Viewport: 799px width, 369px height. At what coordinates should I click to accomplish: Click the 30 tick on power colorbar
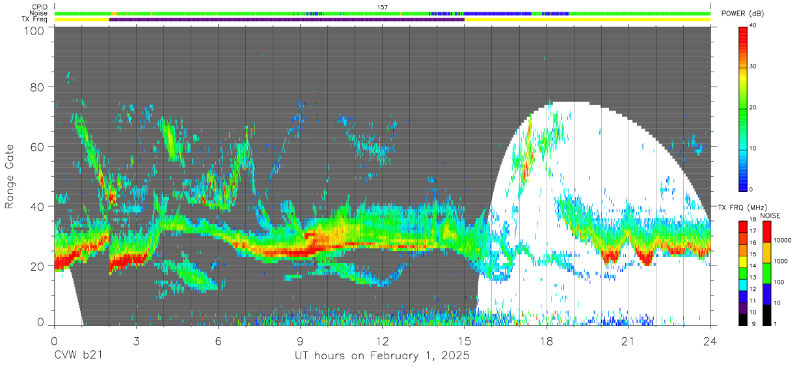click(753, 67)
